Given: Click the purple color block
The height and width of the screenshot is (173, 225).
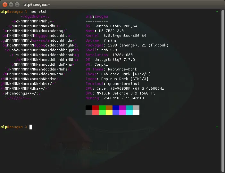Looking at the screenshot, I should 123,108.
